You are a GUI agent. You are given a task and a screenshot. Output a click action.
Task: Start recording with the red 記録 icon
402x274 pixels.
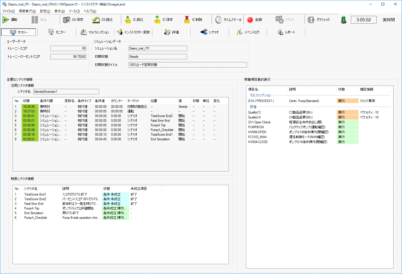(250, 20)
